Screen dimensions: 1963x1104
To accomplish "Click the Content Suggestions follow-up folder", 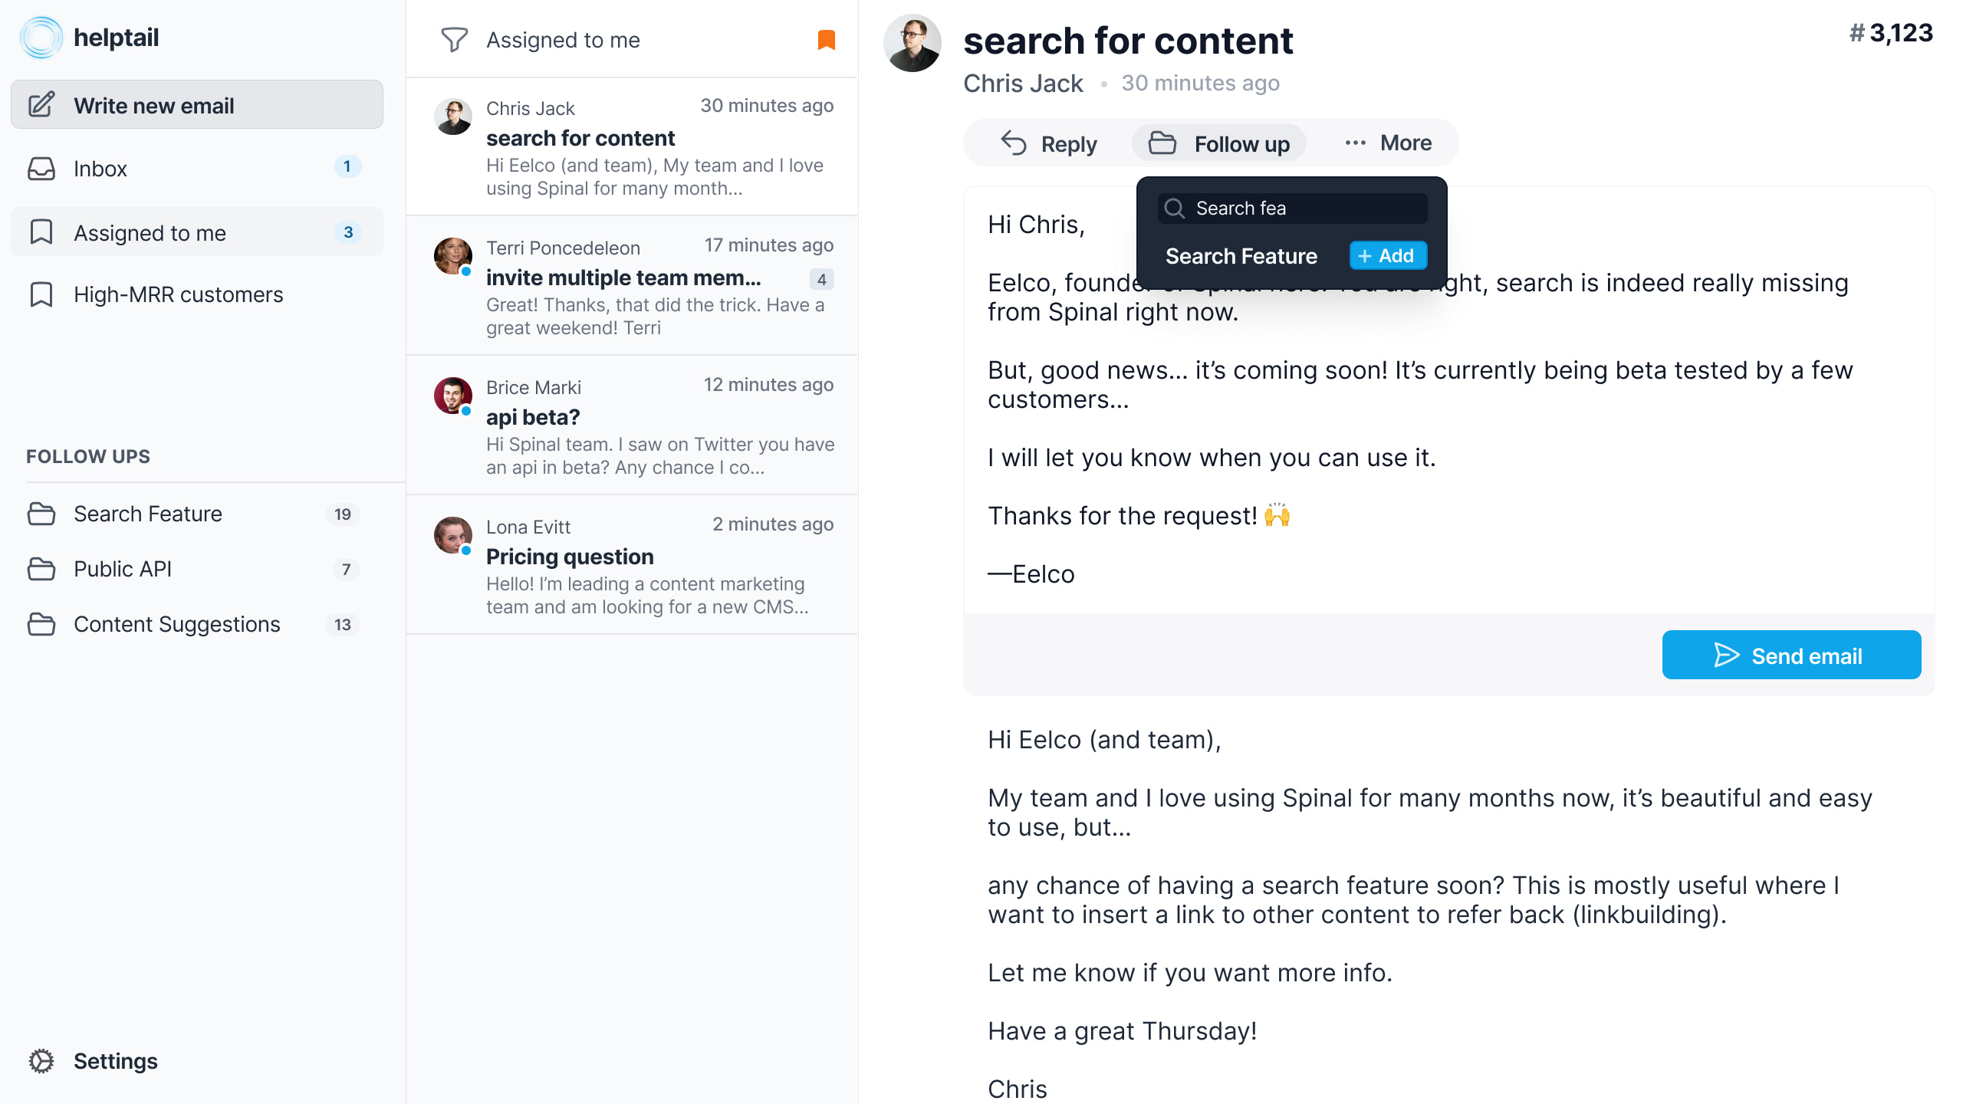I will (178, 624).
